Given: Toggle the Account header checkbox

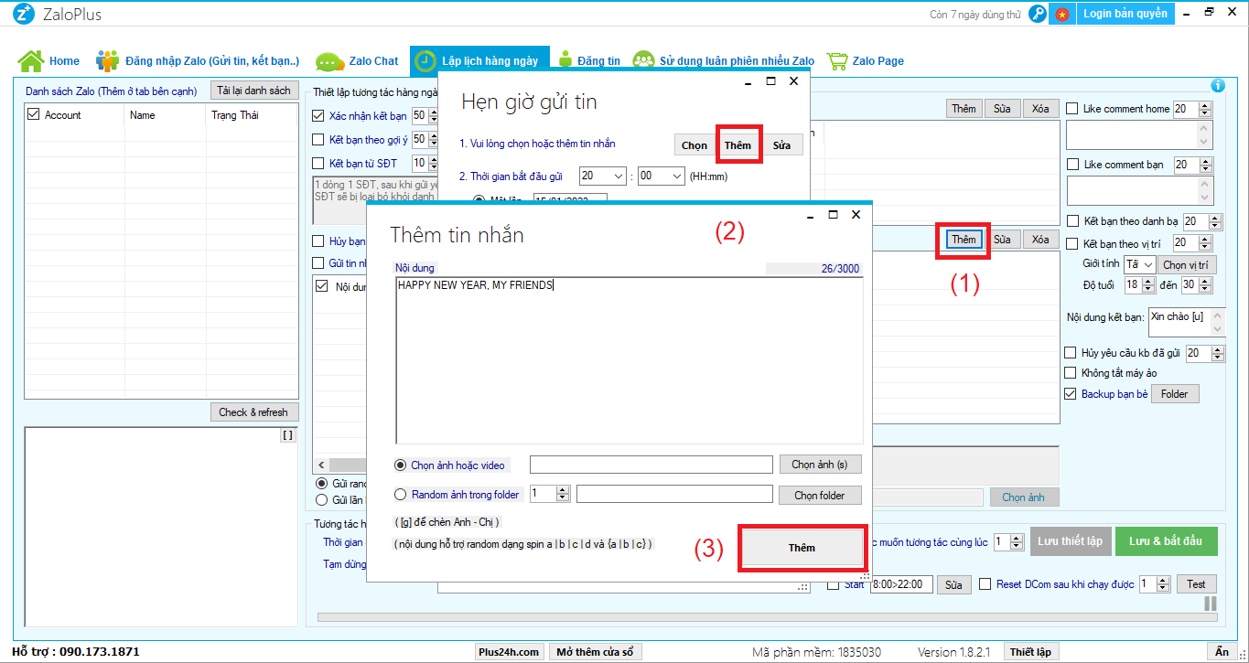Looking at the screenshot, I should 34,114.
